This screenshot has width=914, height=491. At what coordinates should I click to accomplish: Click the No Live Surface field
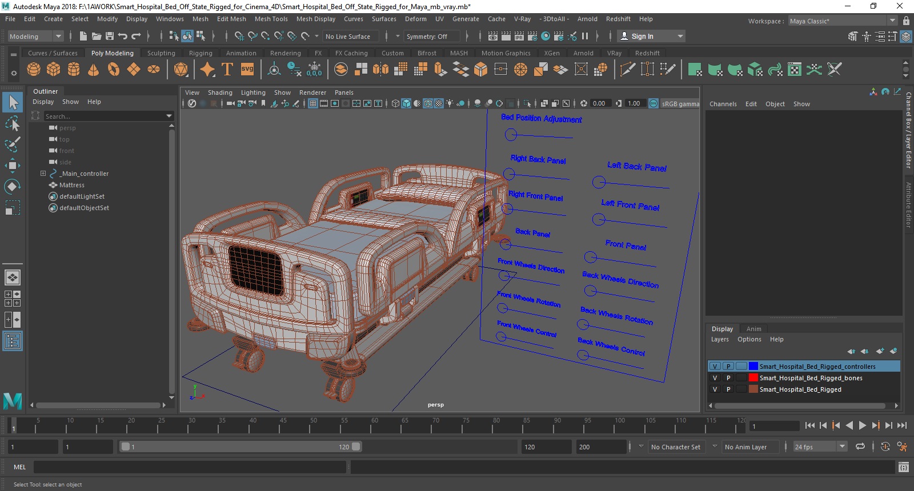(350, 36)
